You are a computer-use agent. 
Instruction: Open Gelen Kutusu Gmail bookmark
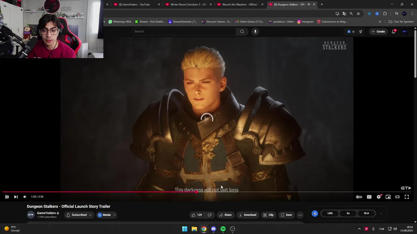(249, 22)
